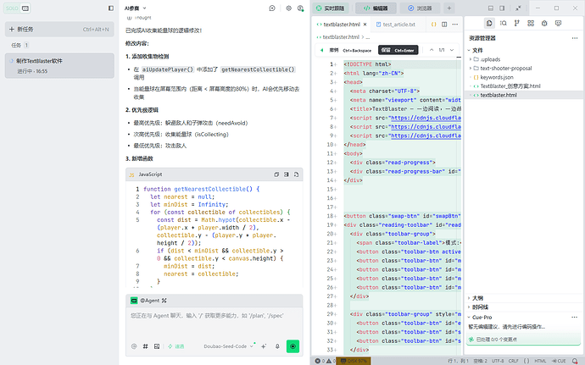
Task: Toggle the SOLO mode switch
Action: click(x=17, y=8)
